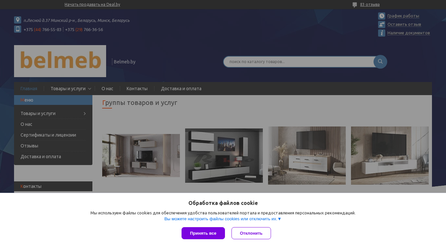Click the leave review icon

(x=382, y=25)
